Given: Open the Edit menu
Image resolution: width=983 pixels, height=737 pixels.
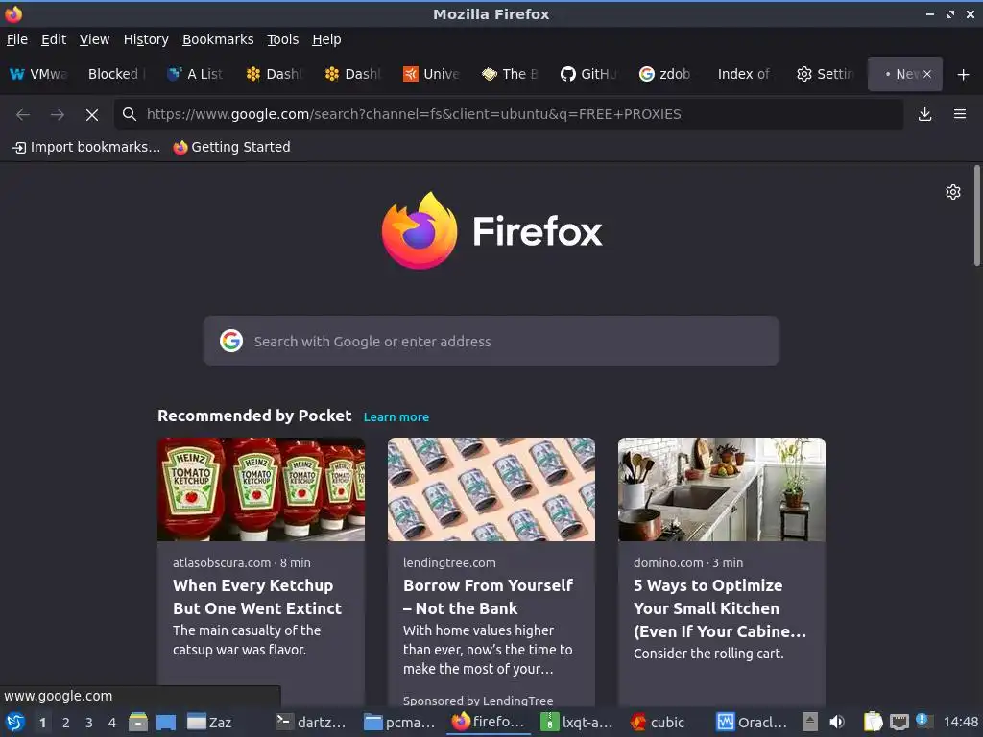Looking at the screenshot, I should tap(54, 39).
